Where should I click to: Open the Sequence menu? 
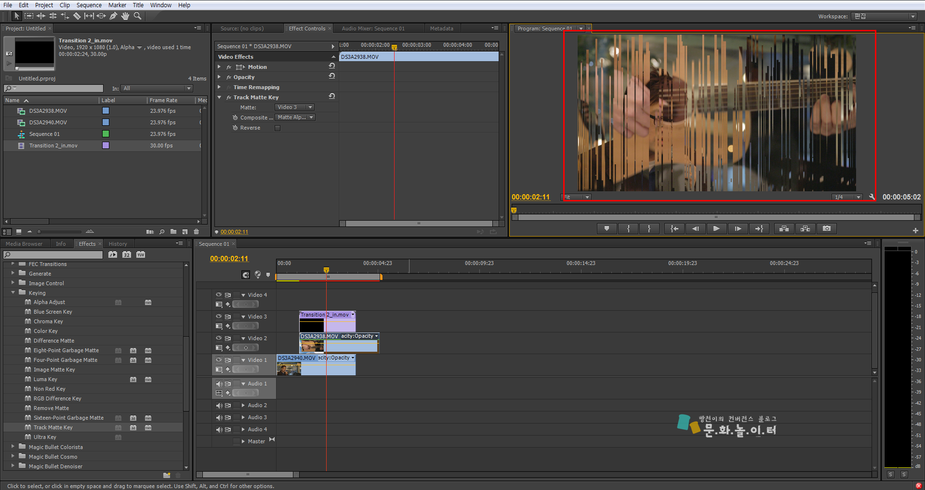(x=89, y=5)
